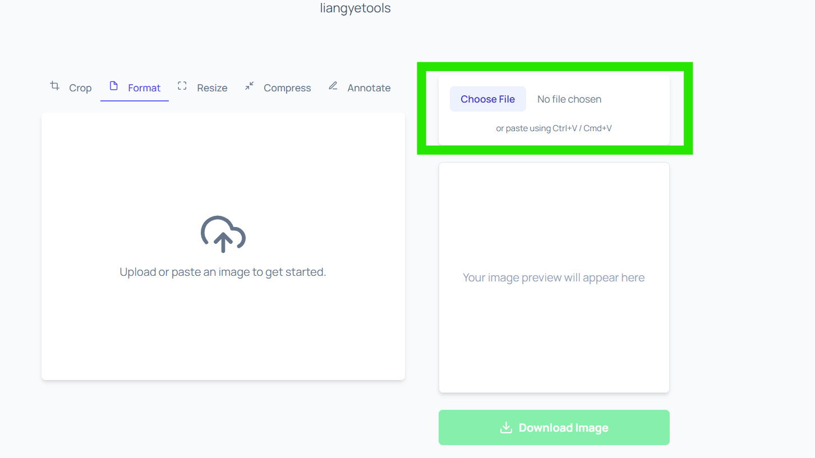The width and height of the screenshot is (815, 458).
Task: Click the upload drop zone area
Action: pyautogui.click(x=223, y=247)
